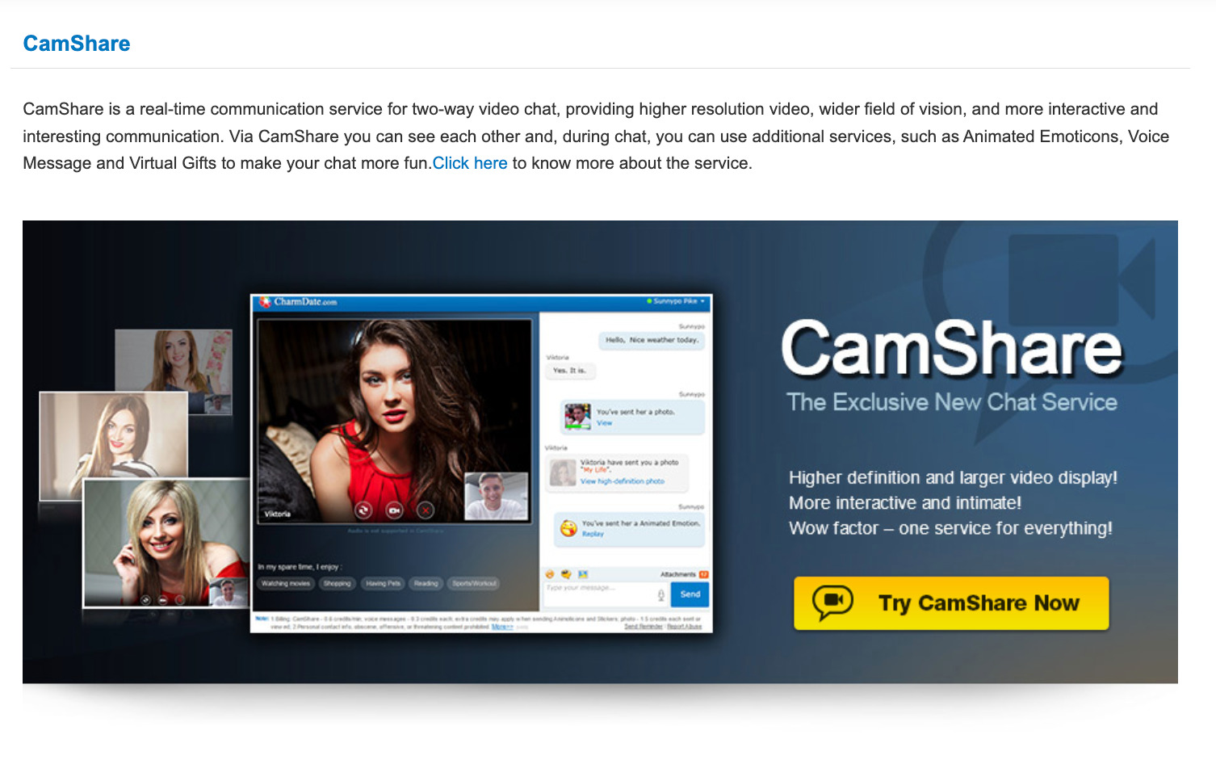1216x764 pixels.
Task: Click the "More>>" link in the note
Action: [502, 627]
